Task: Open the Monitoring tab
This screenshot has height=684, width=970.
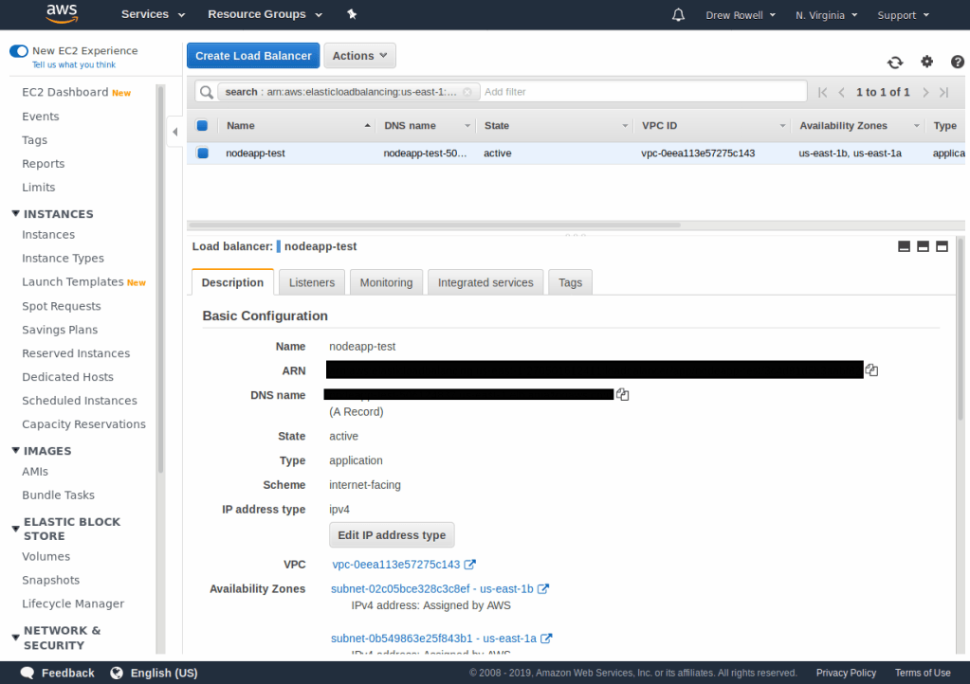Action: coord(386,282)
